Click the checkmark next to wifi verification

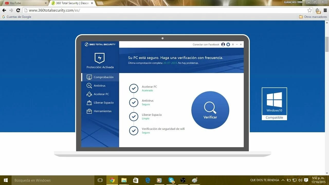point(134,131)
